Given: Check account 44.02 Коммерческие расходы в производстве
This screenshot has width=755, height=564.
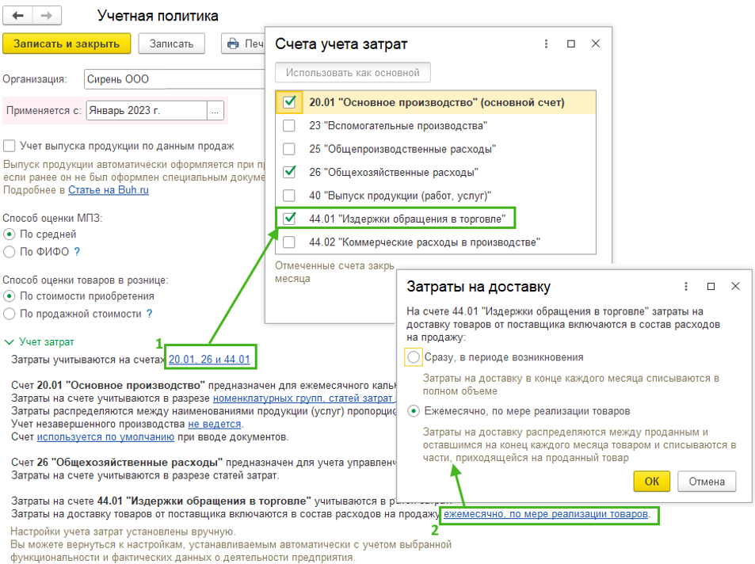Looking at the screenshot, I should (x=289, y=242).
